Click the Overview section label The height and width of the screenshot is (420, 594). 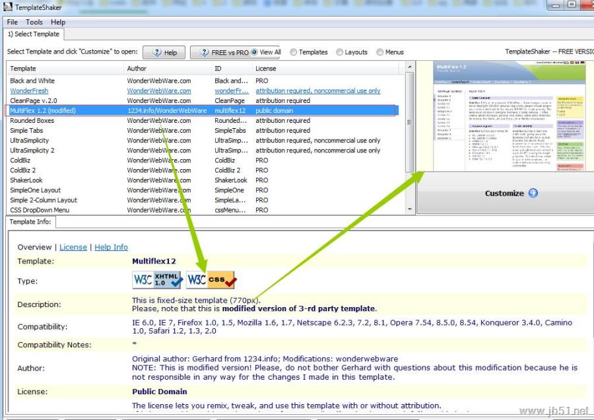click(34, 247)
